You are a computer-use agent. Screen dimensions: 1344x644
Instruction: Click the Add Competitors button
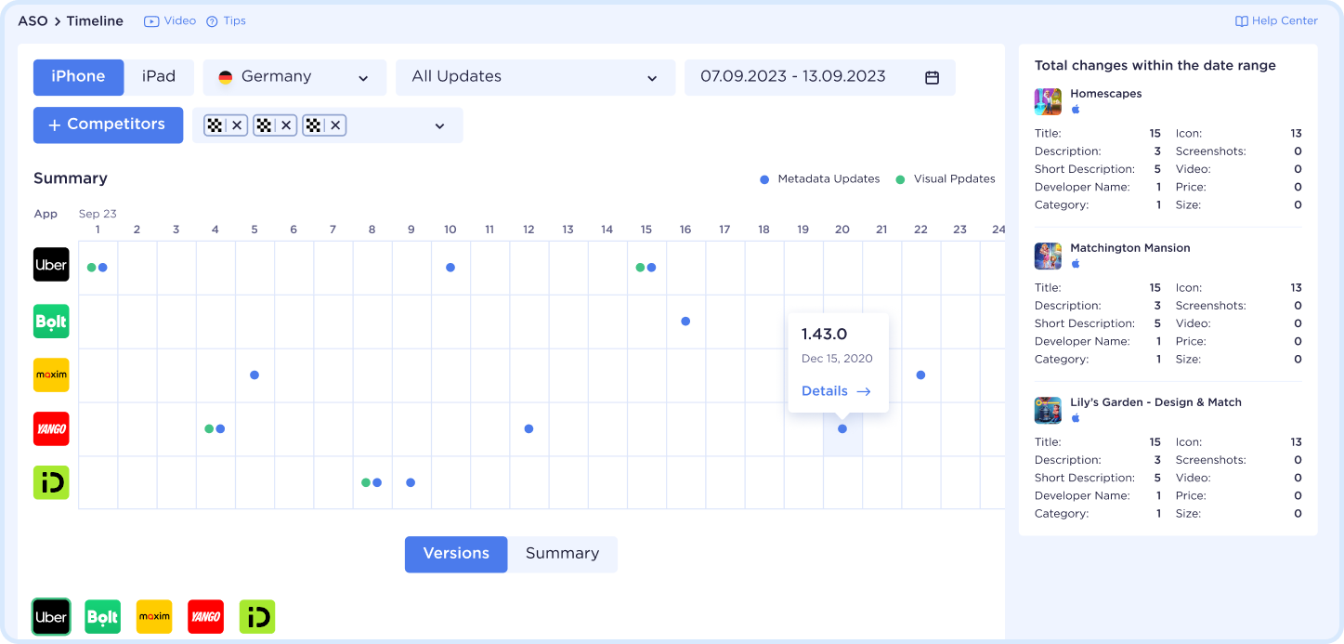click(x=108, y=125)
